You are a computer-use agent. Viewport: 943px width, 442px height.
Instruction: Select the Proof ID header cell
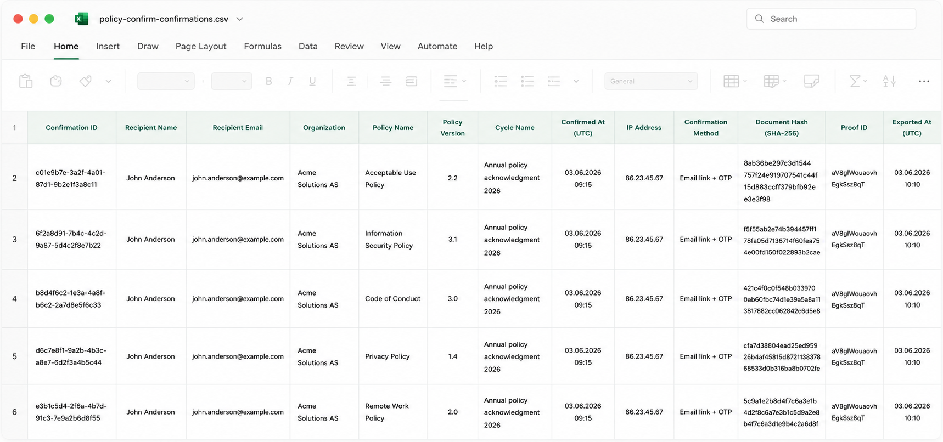tap(854, 128)
